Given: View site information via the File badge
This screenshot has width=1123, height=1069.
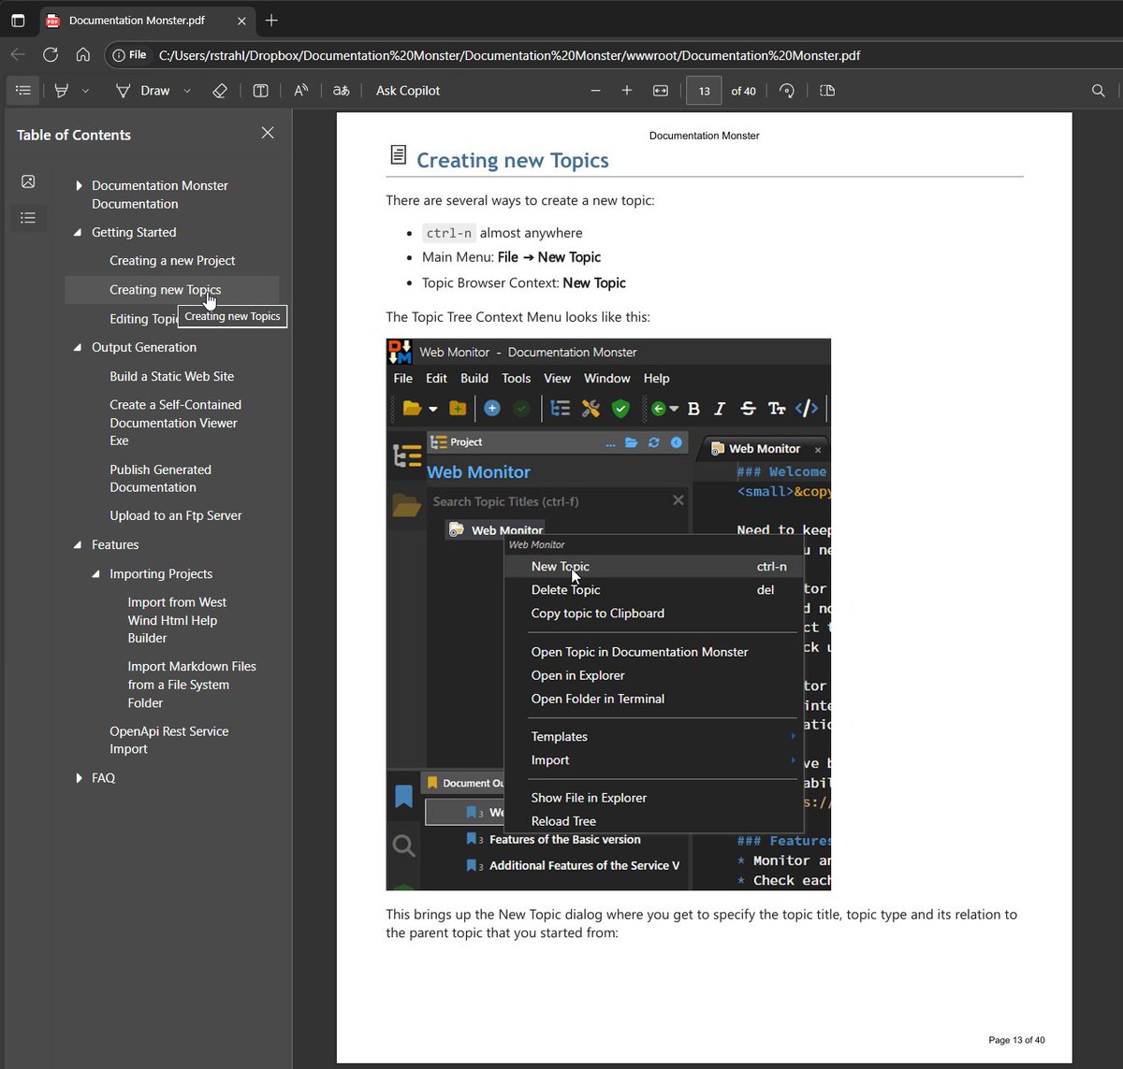Looking at the screenshot, I should point(129,55).
